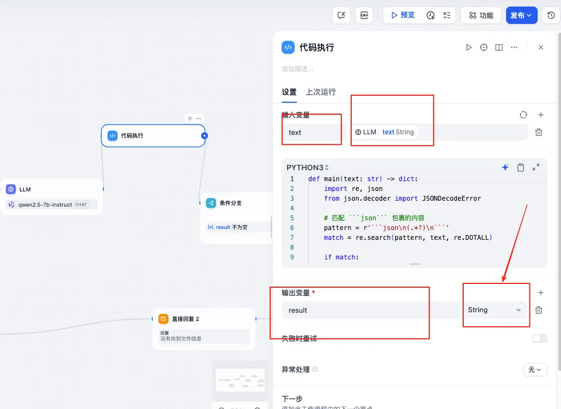The height and width of the screenshot is (409, 561).
Task: Switch to the 设置 tab
Action: [x=289, y=92]
